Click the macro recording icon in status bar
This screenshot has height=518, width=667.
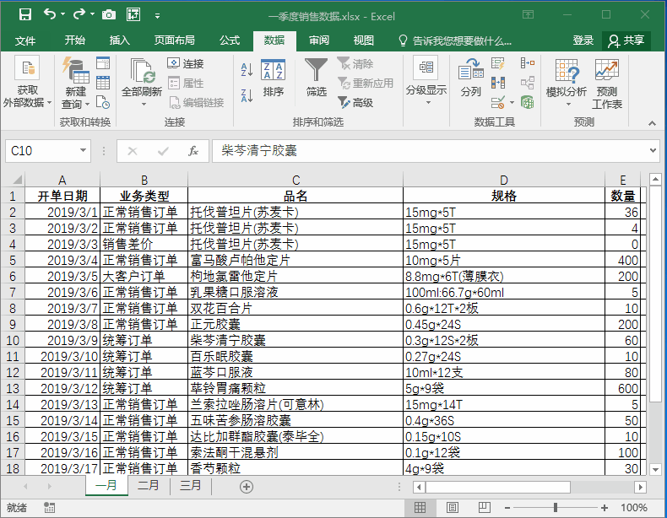tap(49, 507)
